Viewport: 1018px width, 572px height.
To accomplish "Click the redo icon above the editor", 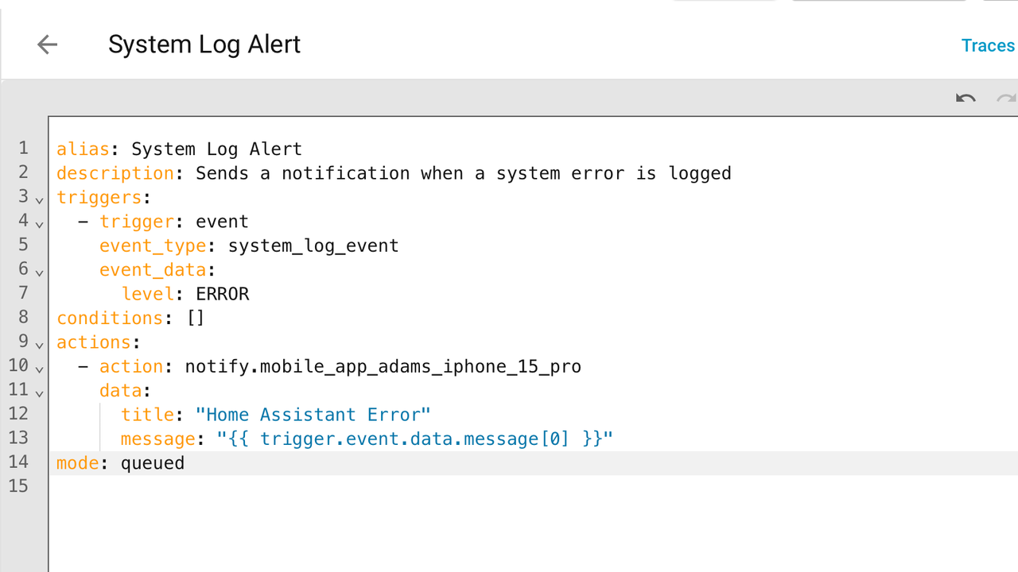I will coord(1007,99).
